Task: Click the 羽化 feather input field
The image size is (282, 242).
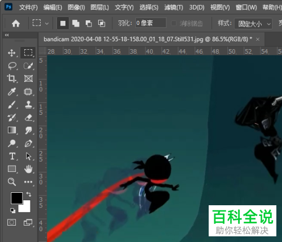Action: [151, 23]
